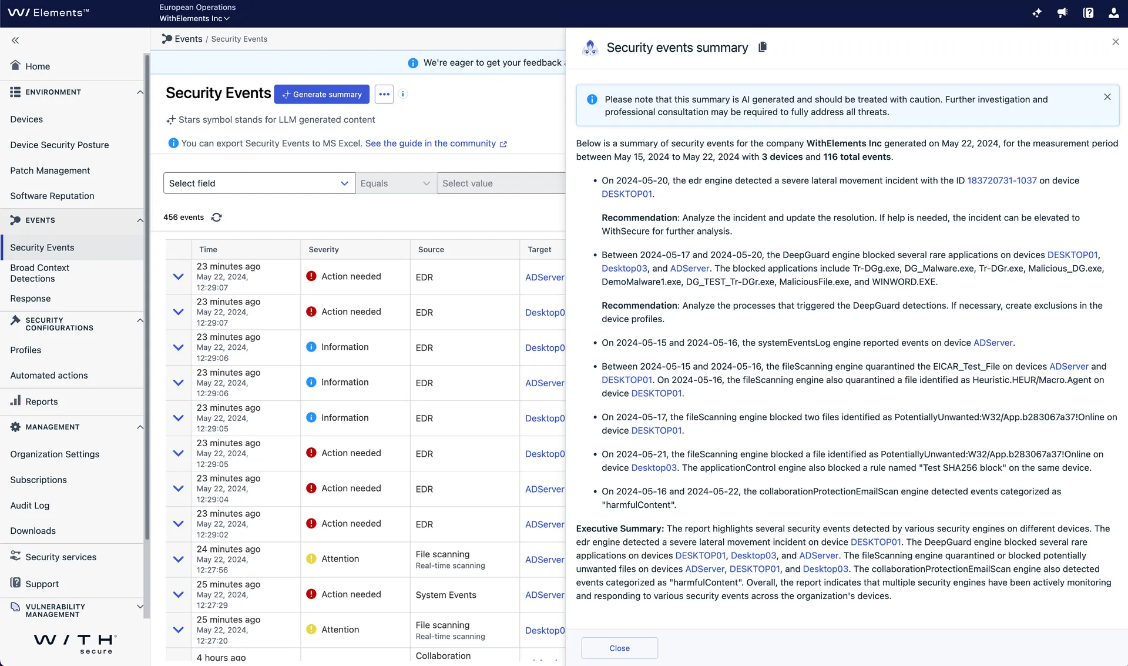Click the sidebar vertical scrollbar
The height and width of the screenshot is (666, 1128).
point(147,294)
